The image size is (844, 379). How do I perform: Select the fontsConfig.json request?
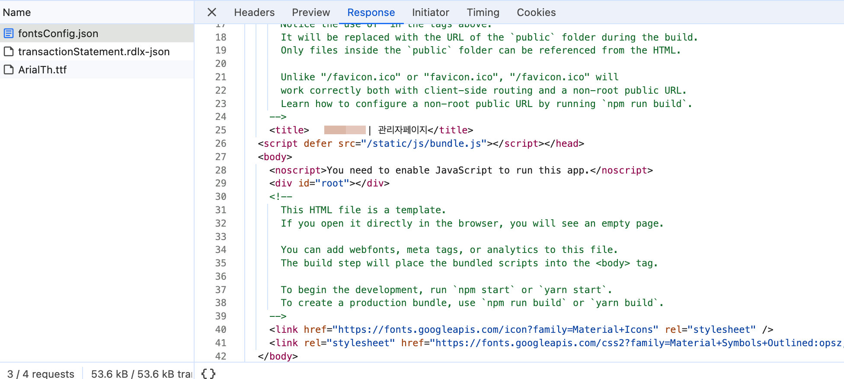[x=97, y=33]
